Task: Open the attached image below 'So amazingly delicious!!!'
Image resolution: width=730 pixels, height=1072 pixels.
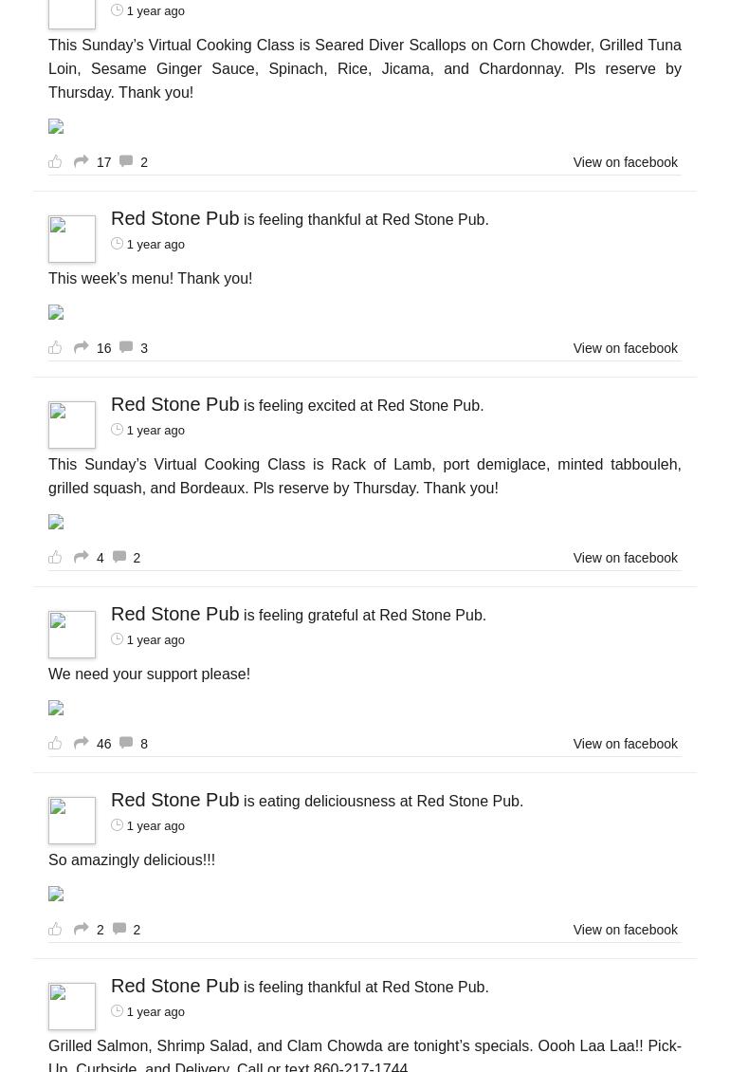Action: [56, 895]
